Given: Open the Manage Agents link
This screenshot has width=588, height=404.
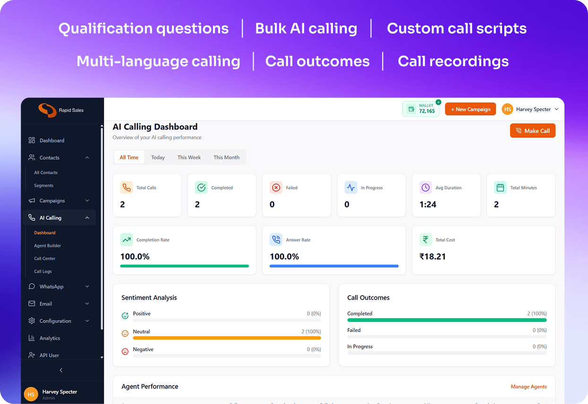Looking at the screenshot, I should [x=528, y=387].
